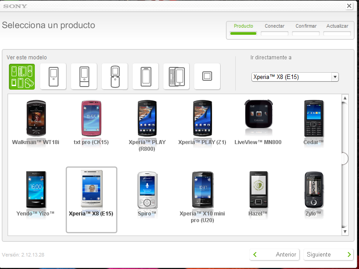Select Xperia PLAY (R800) phone
This screenshot has width=359, height=269.
point(147,126)
